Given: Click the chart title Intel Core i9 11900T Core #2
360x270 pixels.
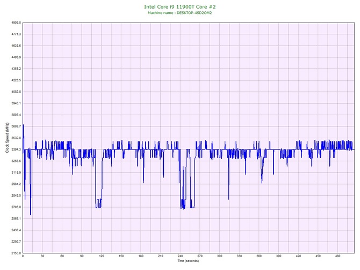Looking at the screenshot, I should point(180,6).
